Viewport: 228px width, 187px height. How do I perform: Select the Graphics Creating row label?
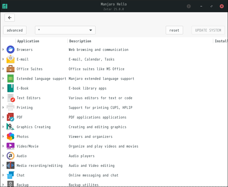[x=34, y=127]
